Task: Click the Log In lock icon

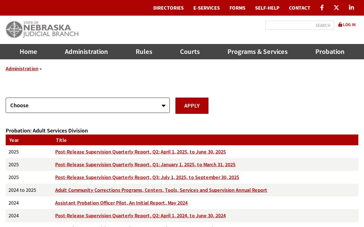Action: (x=340, y=25)
